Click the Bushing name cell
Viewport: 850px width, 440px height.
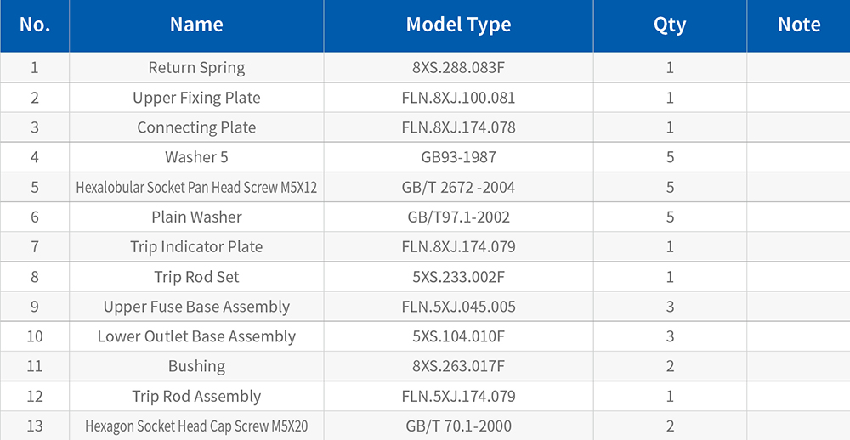click(x=196, y=366)
